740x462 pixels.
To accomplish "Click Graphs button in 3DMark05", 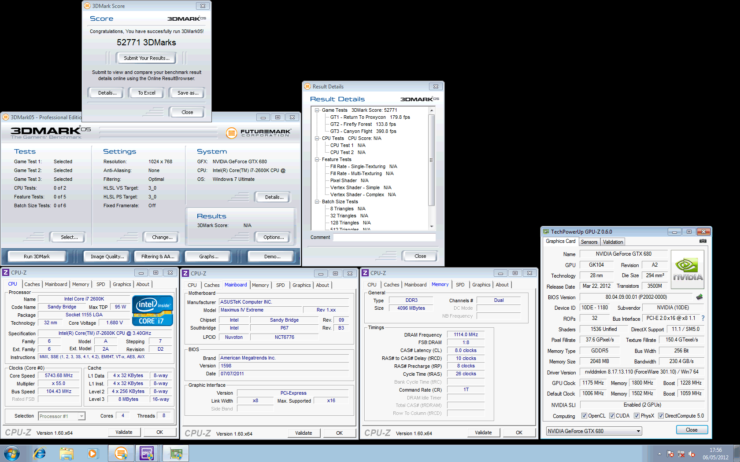I will point(209,257).
